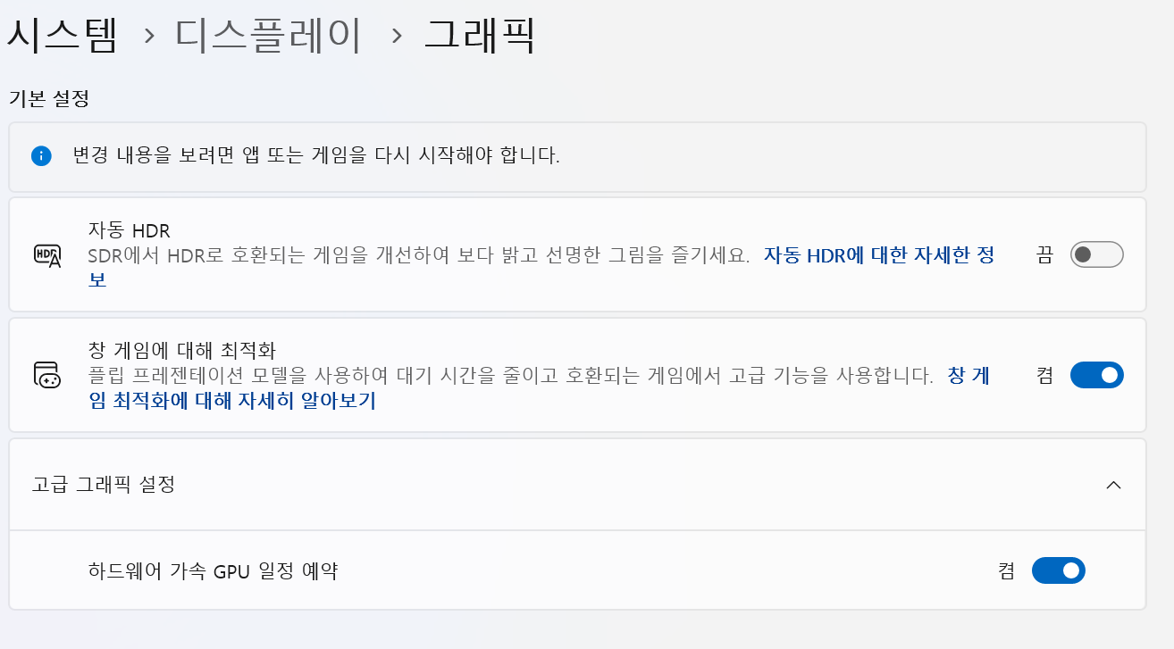Go back to 시스템 in the breadcrumb
The image size is (1174, 649).
(63, 36)
